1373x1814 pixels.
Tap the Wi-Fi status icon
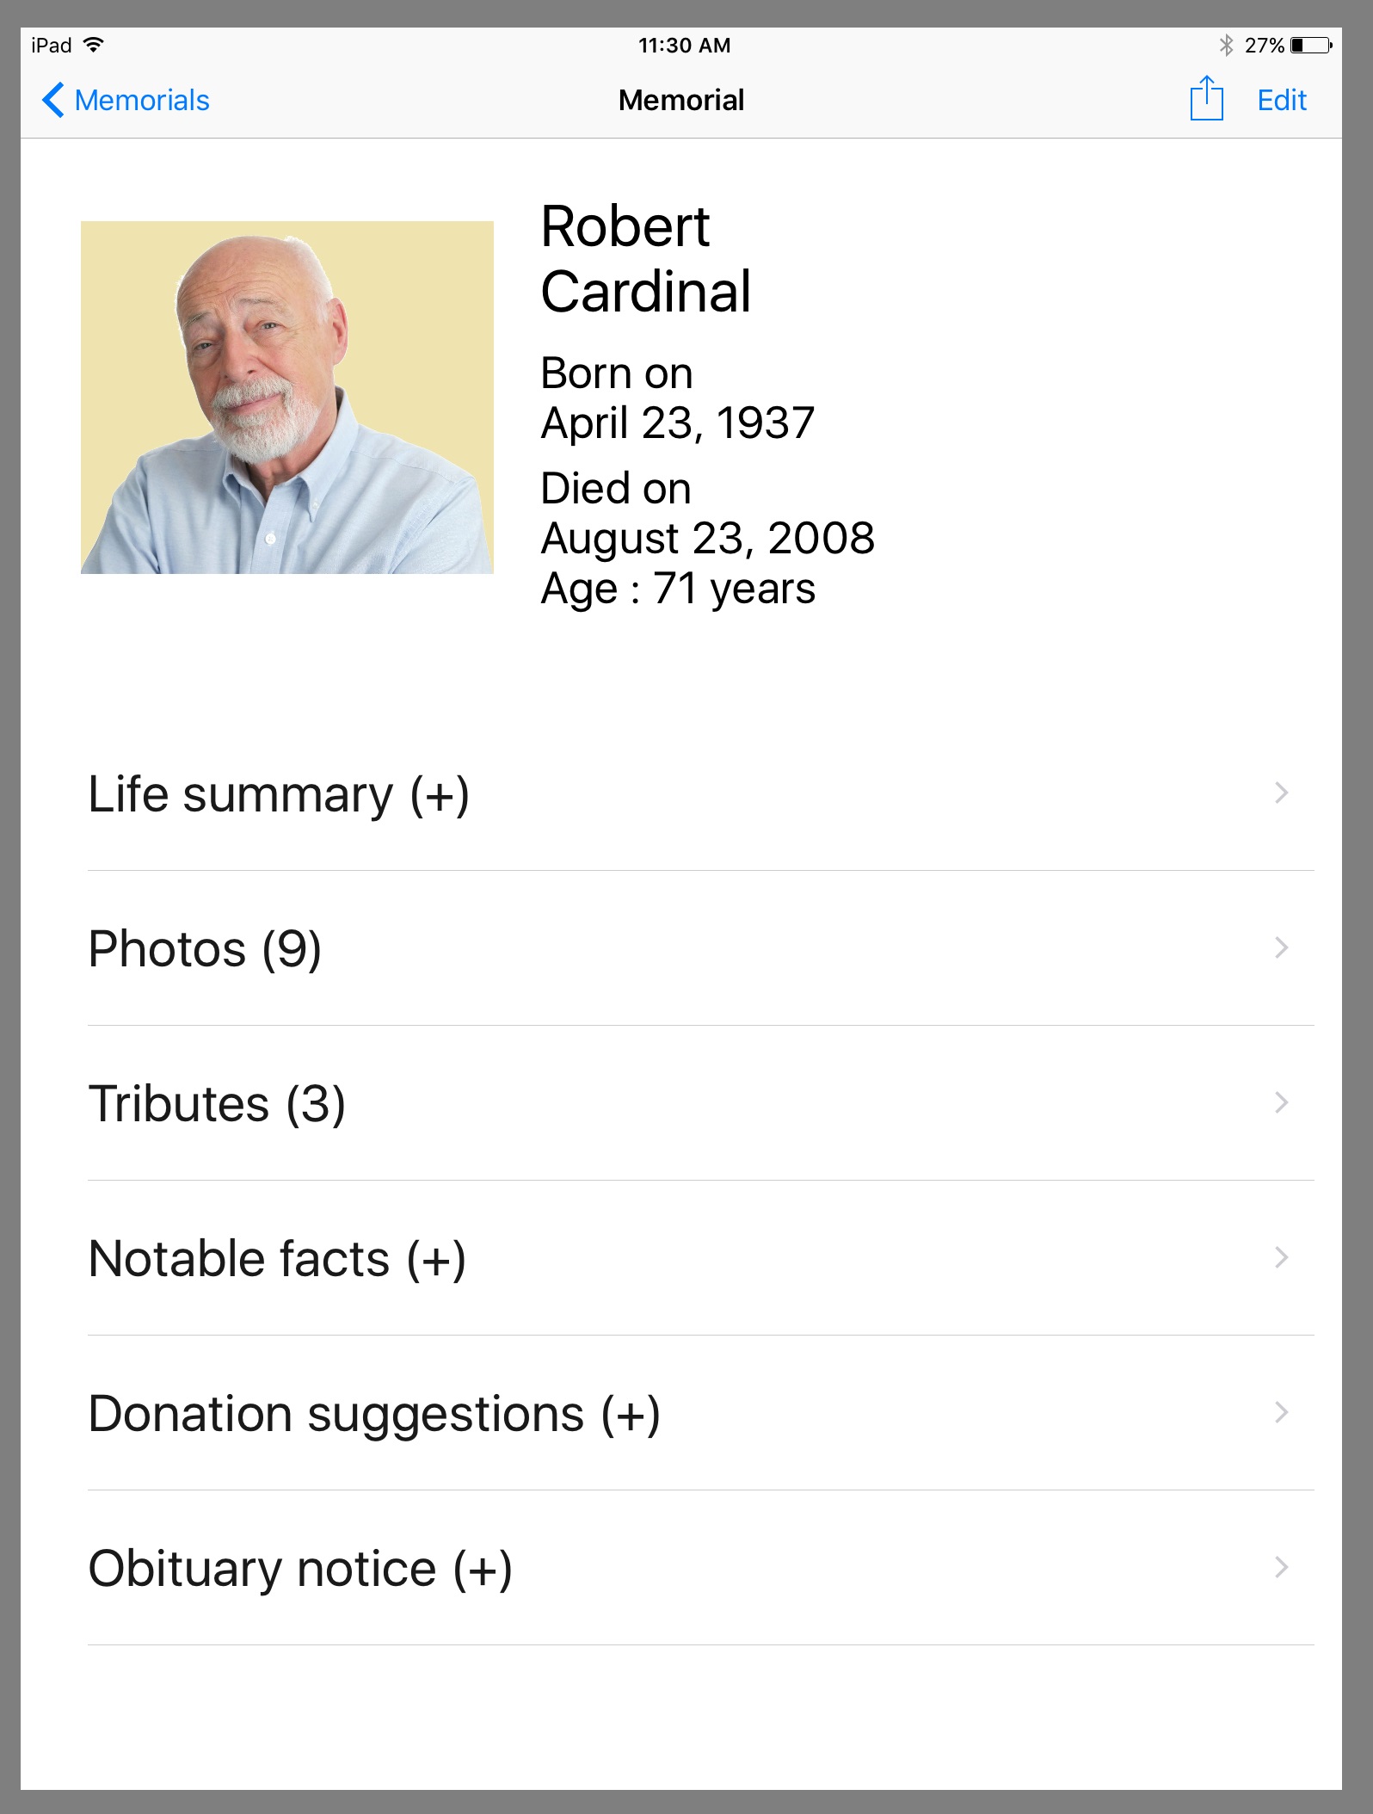click(x=94, y=45)
